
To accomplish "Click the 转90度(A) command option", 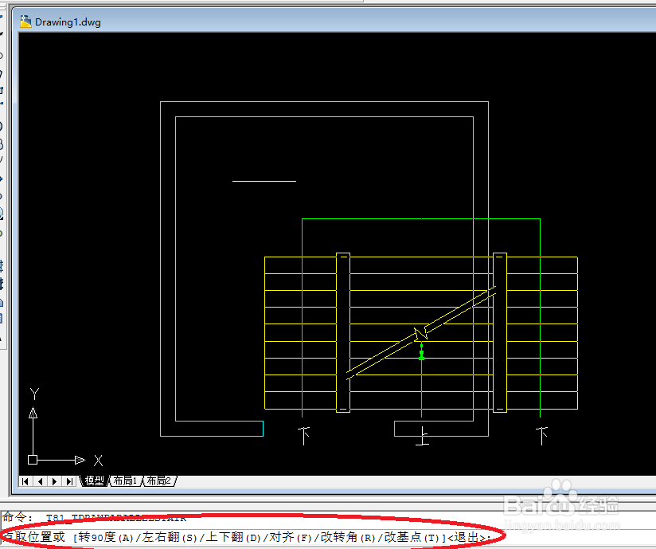I will point(105,537).
